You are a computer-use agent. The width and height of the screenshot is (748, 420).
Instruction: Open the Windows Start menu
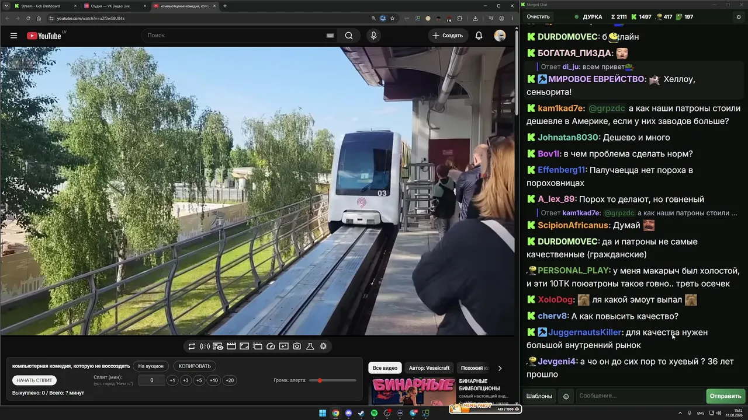click(322, 414)
